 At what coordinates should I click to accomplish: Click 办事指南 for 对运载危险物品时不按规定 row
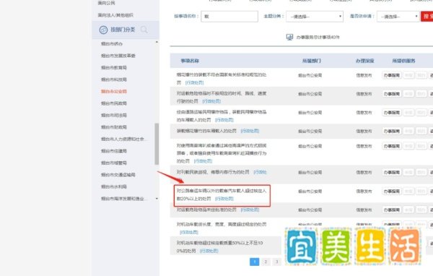(x=392, y=94)
